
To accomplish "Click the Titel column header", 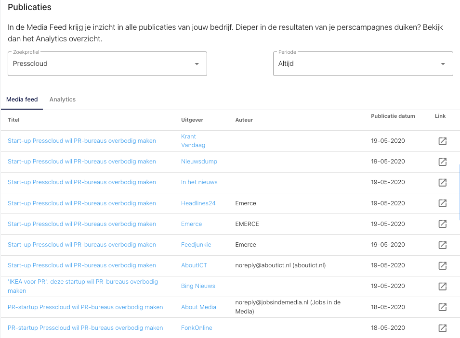I will point(13,120).
